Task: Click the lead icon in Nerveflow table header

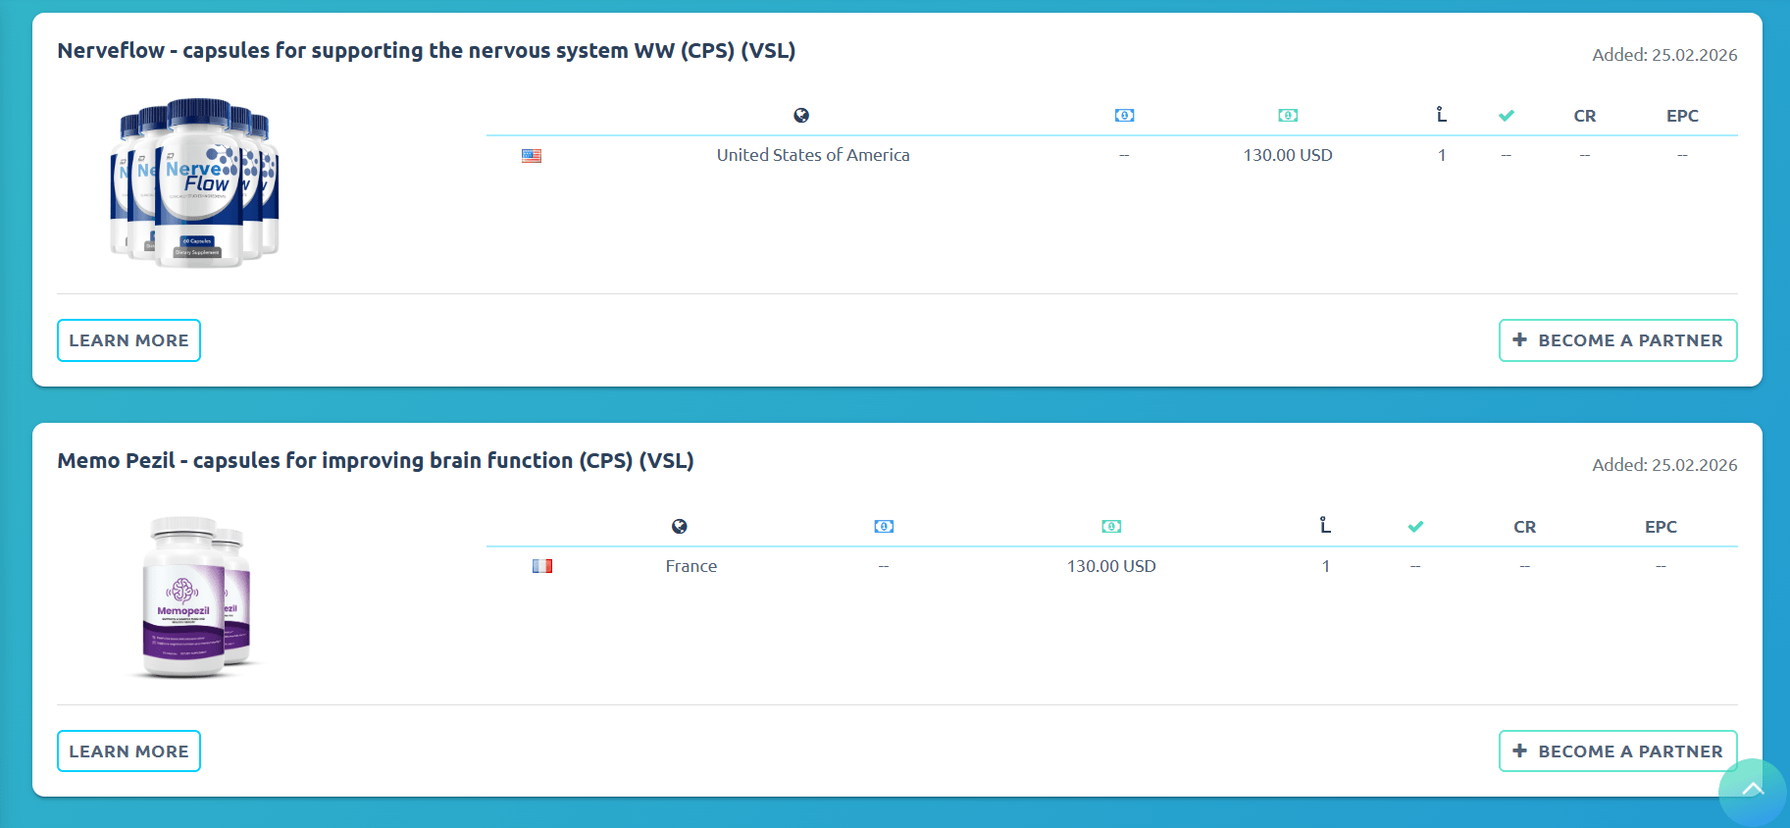Action: (1442, 115)
